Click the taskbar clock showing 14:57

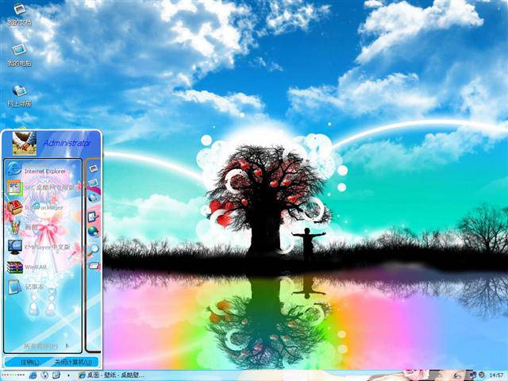point(495,375)
